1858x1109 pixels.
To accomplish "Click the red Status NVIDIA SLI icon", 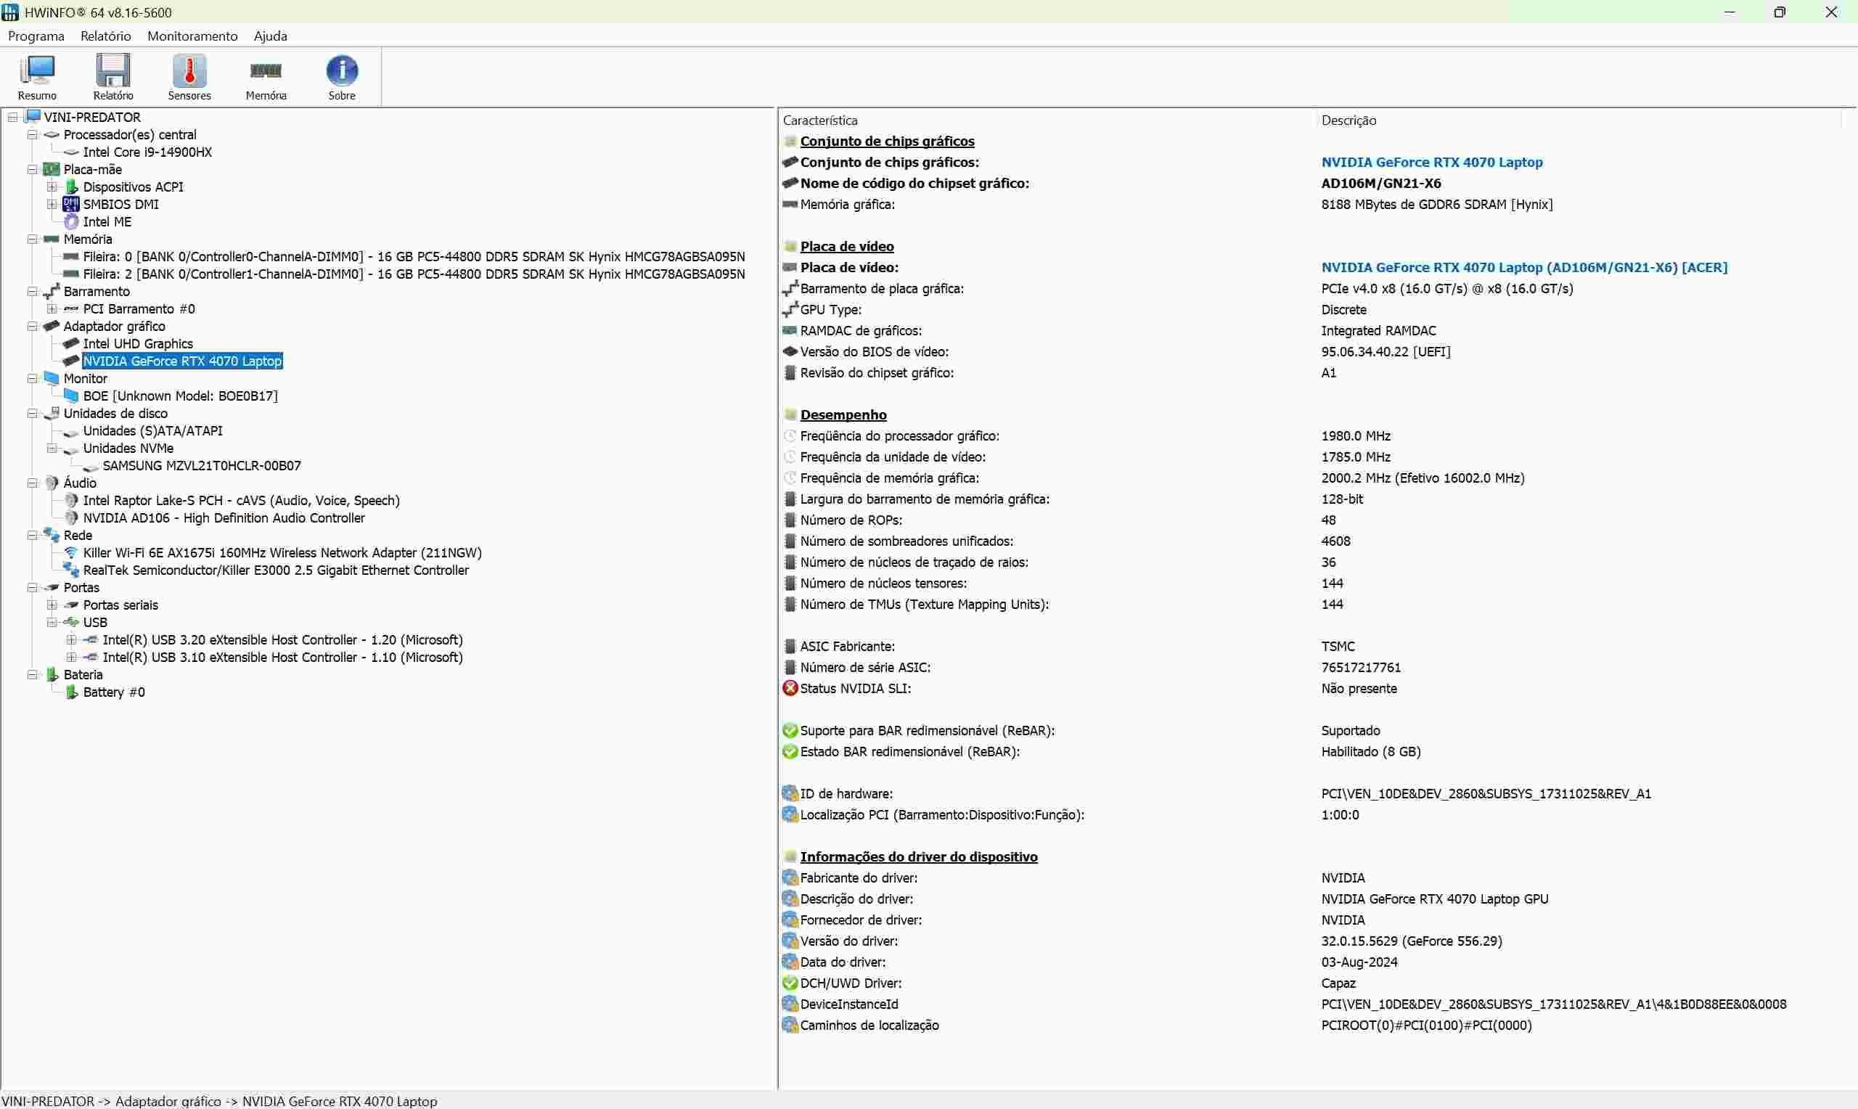I will pyautogui.click(x=790, y=688).
